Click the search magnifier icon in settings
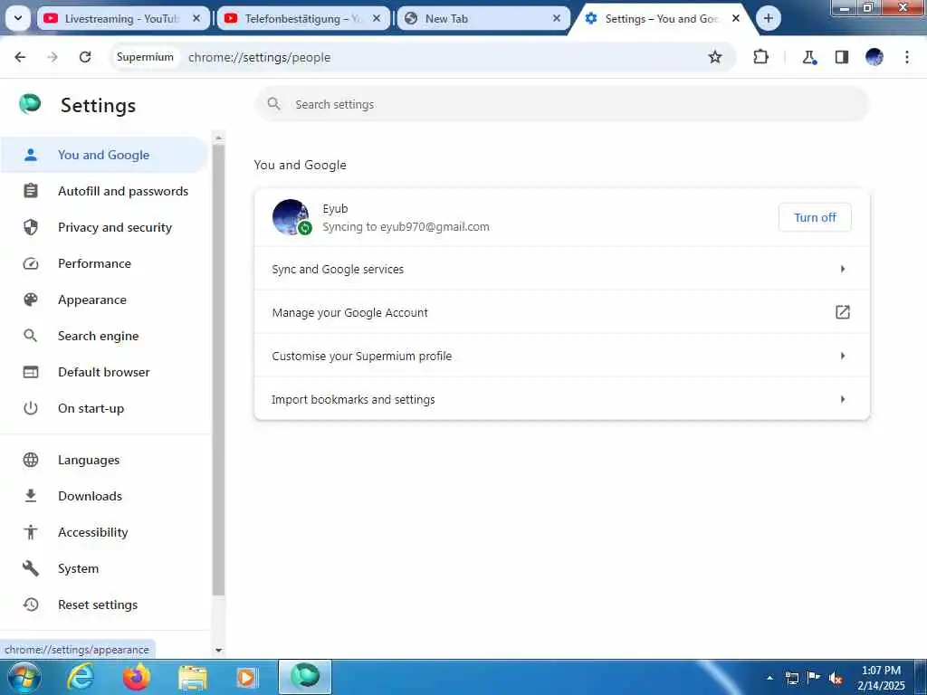The image size is (927, 695). tap(273, 104)
